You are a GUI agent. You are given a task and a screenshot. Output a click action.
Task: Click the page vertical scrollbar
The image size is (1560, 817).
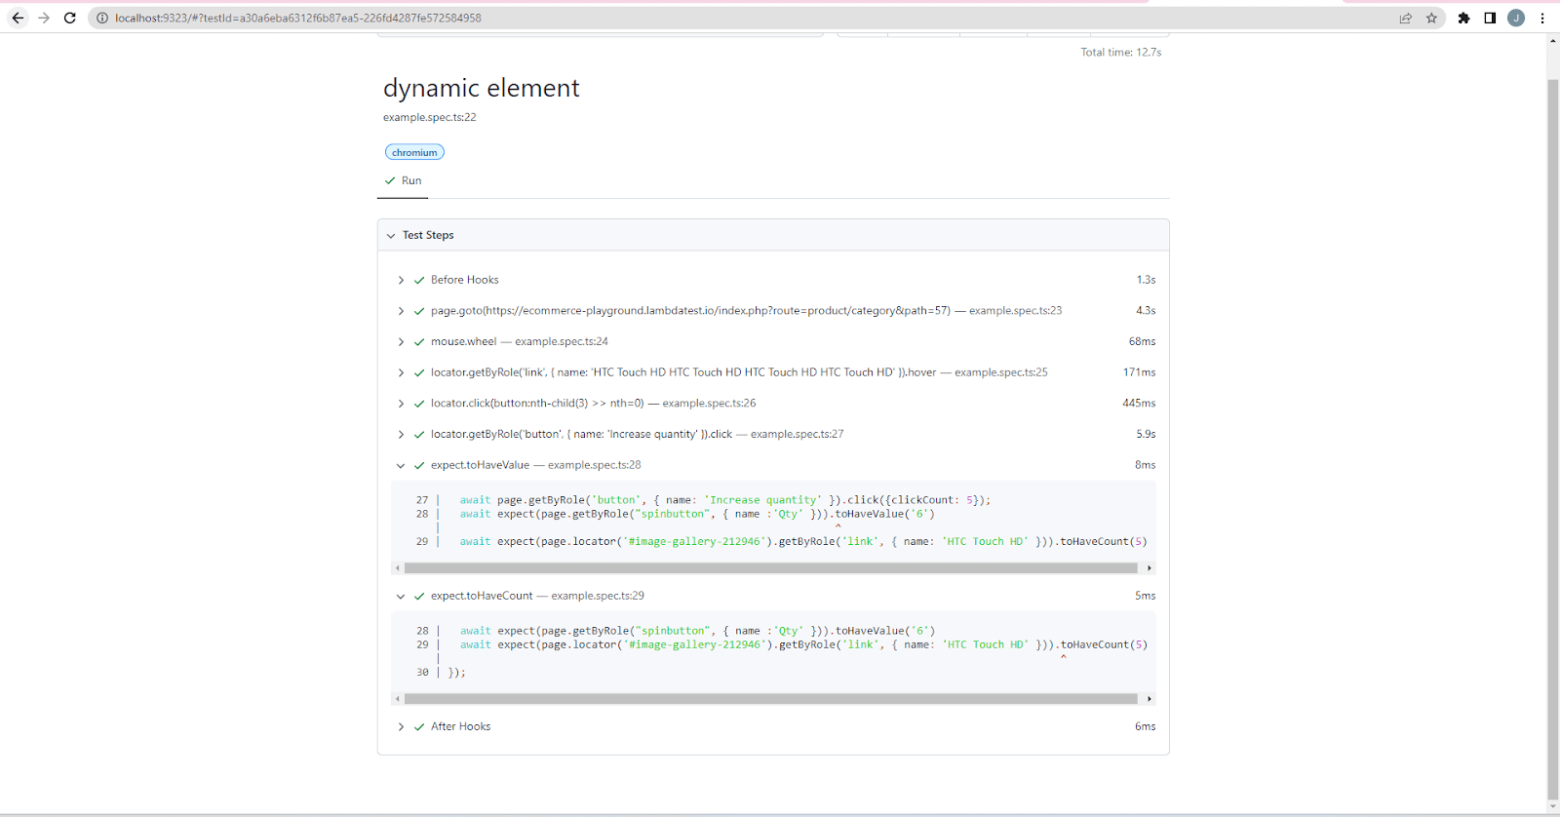click(x=1553, y=439)
